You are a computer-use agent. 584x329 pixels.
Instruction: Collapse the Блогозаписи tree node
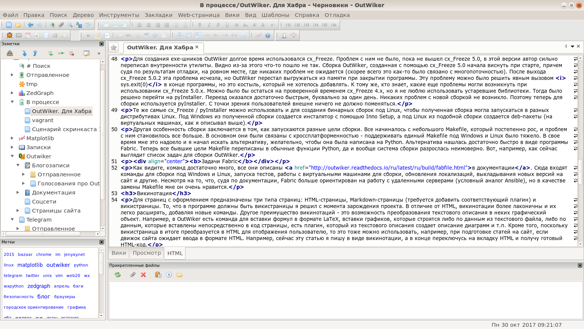[18, 165]
